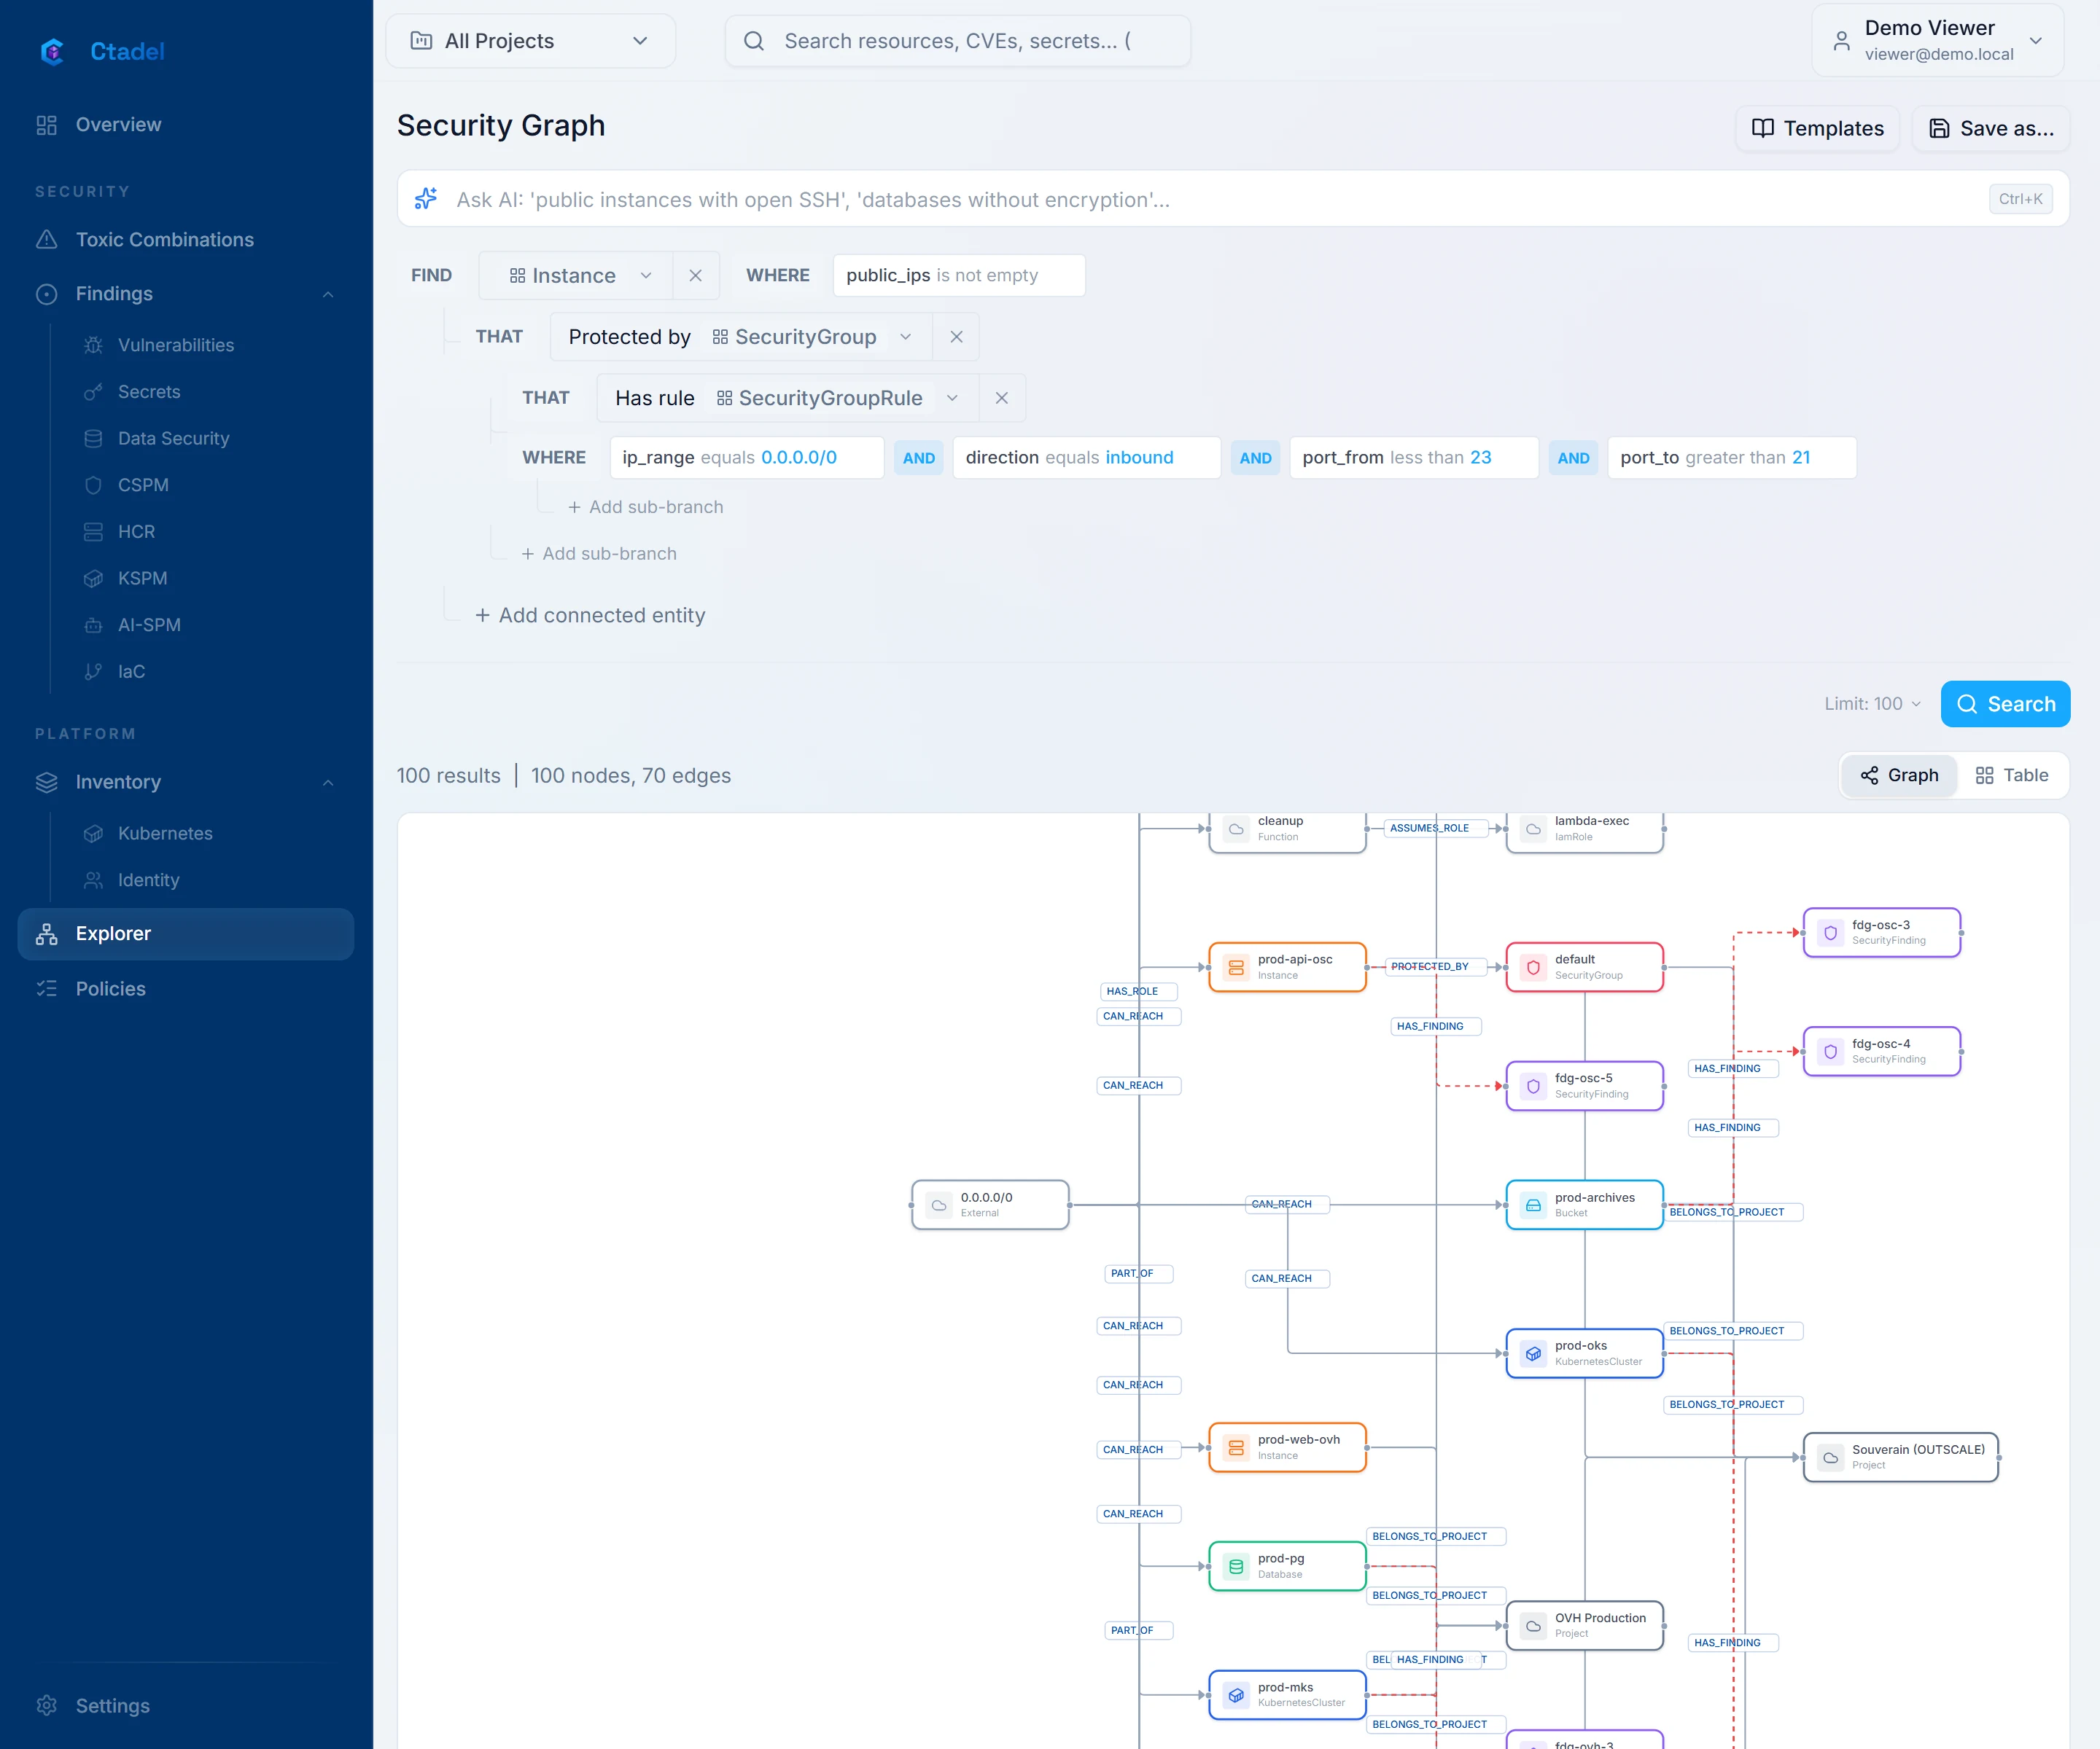Viewport: 2100px width, 1749px height.
Task: Open Toxic Combinations in sidebar
Action: [186, 240]
